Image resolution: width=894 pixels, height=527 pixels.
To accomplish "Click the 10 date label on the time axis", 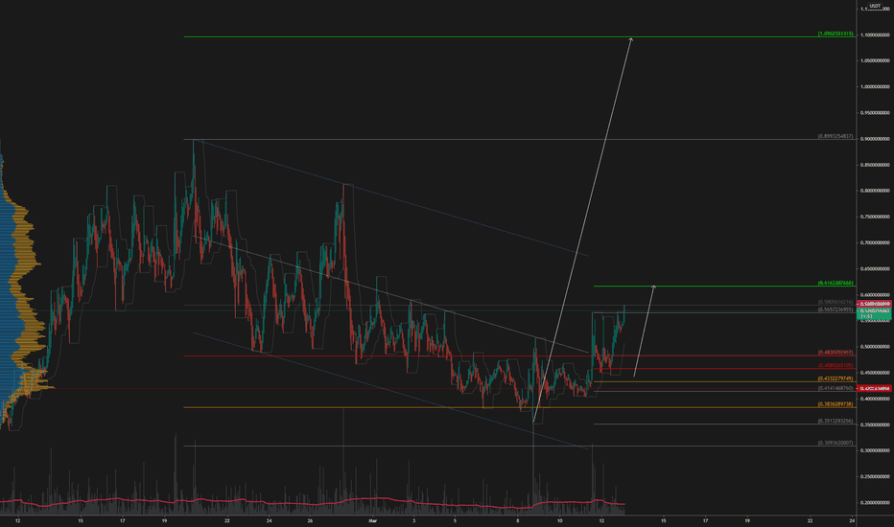I will point(560,520).
